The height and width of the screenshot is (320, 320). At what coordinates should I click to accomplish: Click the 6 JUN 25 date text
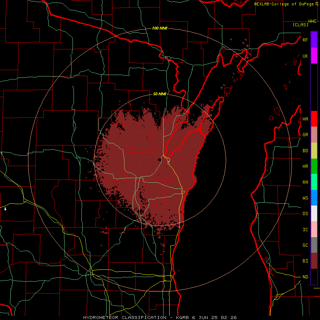point(205,318)
